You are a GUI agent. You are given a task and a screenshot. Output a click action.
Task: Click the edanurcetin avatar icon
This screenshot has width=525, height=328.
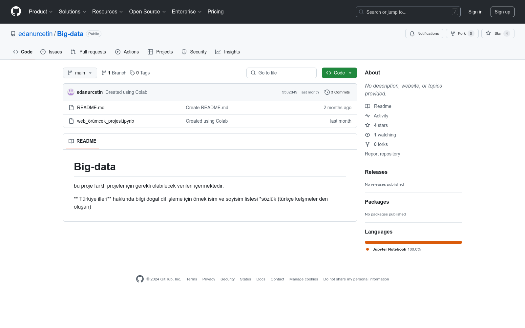click(71, 92)
